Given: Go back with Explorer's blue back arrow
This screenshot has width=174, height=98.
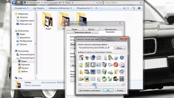Looking at the screenshot, I should pyautogui.click(x=14, y=2).
